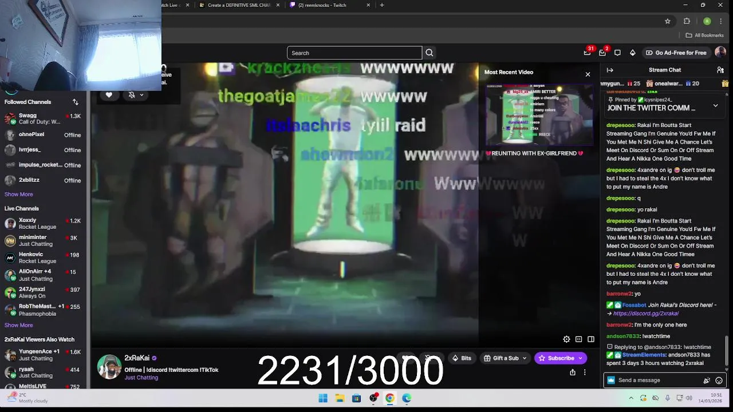733x412 pixels.
Task: Open Chrome three-dot menu
Action: (x=720, y=21)
